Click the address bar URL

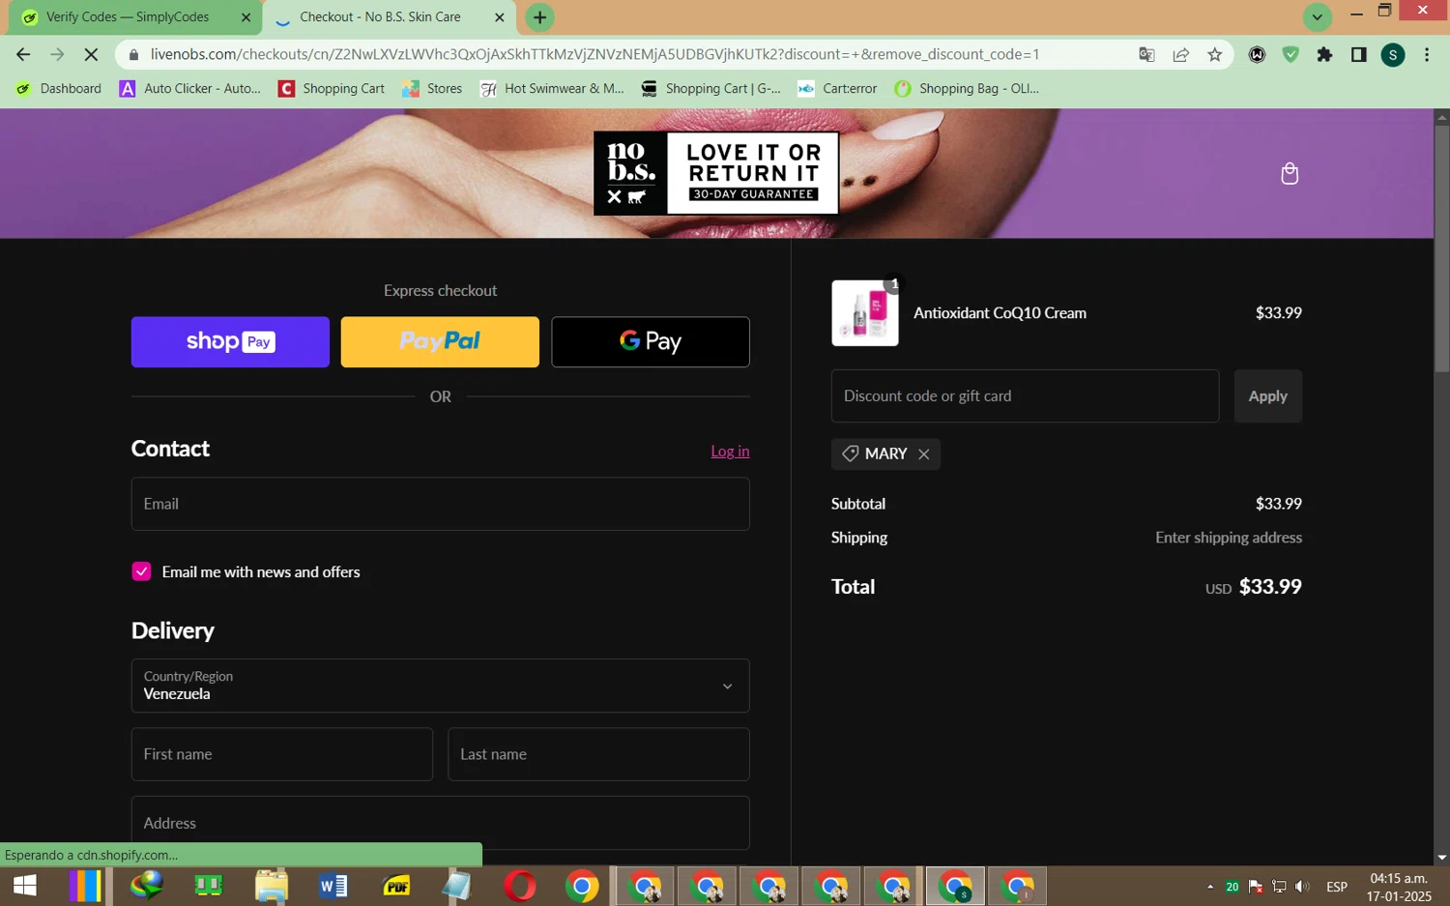click(594, 55)
